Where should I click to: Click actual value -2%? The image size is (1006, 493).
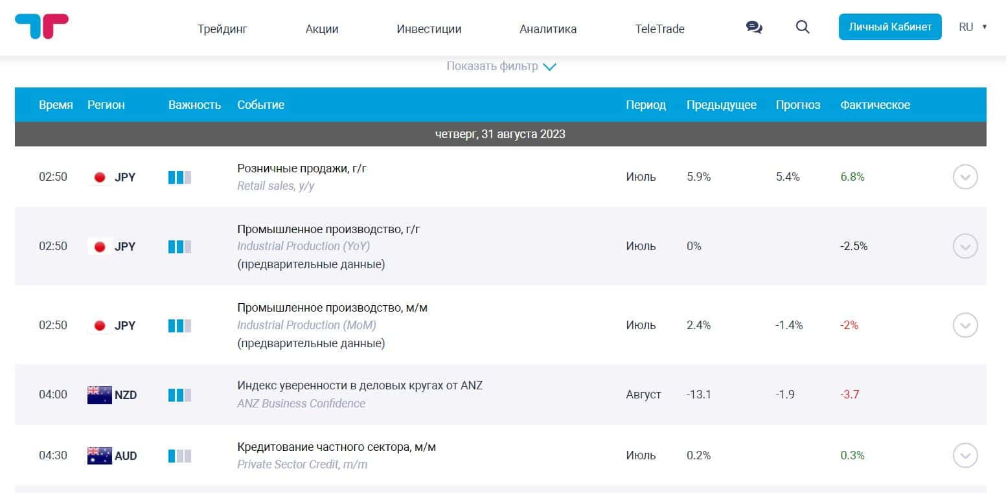coord(849,325)
